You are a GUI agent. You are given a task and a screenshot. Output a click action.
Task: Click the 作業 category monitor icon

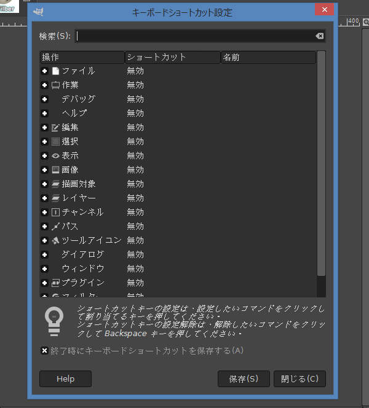(x=55, y=85)
